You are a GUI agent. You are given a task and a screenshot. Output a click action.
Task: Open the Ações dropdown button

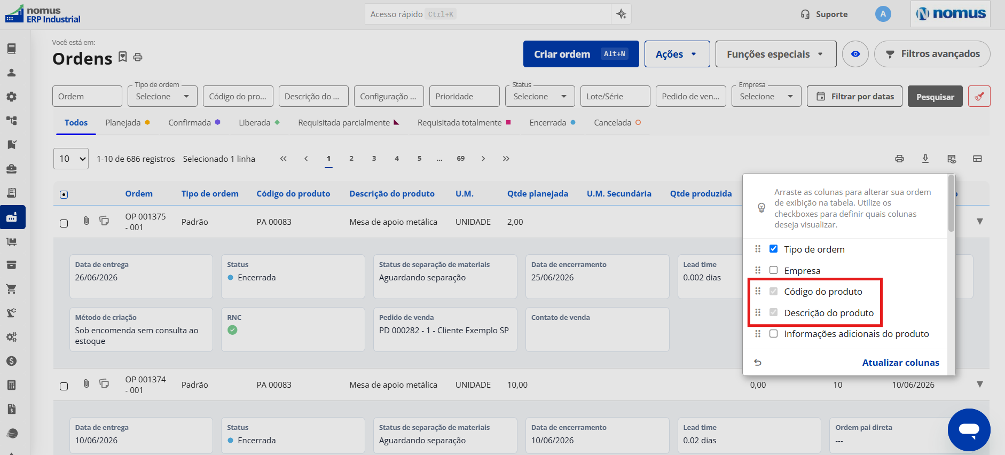point(677,54)
